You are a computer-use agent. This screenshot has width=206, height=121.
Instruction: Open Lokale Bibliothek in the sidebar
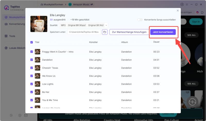tap(14, 48)
